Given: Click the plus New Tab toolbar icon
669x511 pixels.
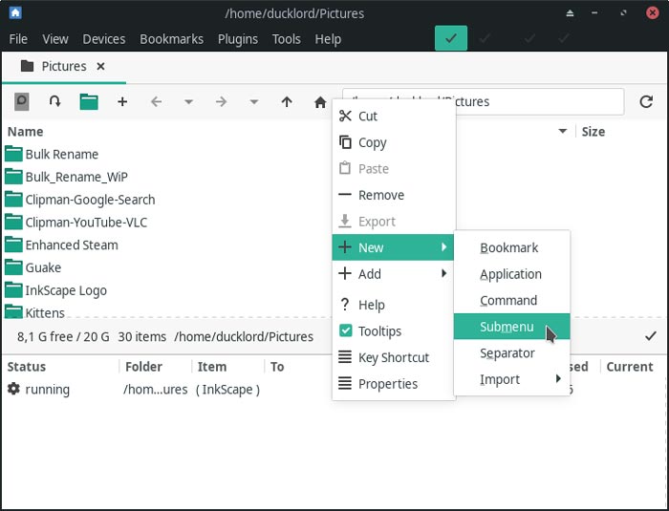Looking at the screenshot, I should (122, 102).
